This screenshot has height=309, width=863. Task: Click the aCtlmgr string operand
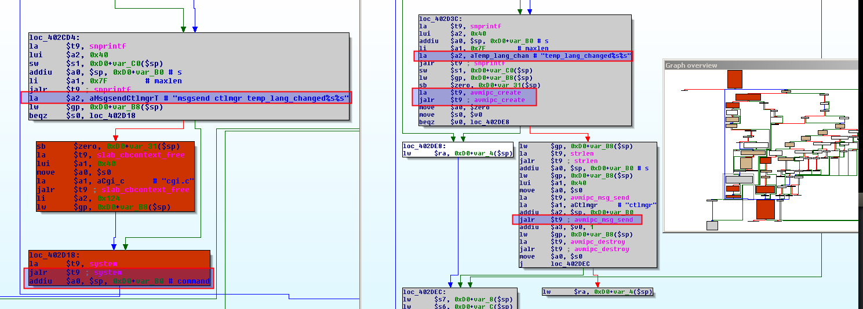pos(581,205)
